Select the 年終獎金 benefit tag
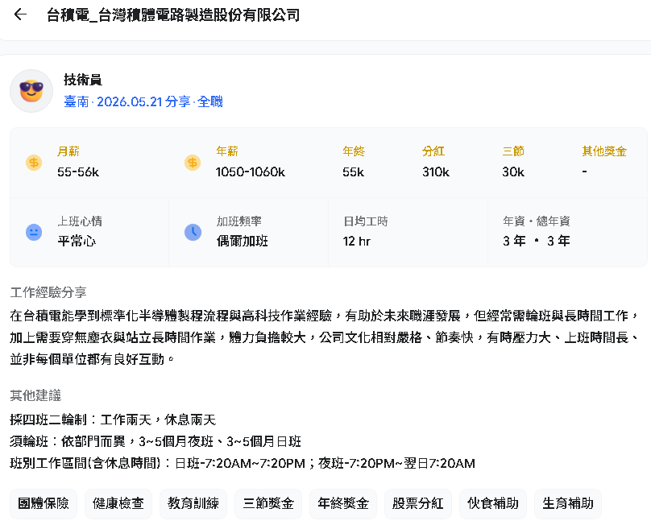The height and width of the screenshot is (525, 651). [343, 503]
